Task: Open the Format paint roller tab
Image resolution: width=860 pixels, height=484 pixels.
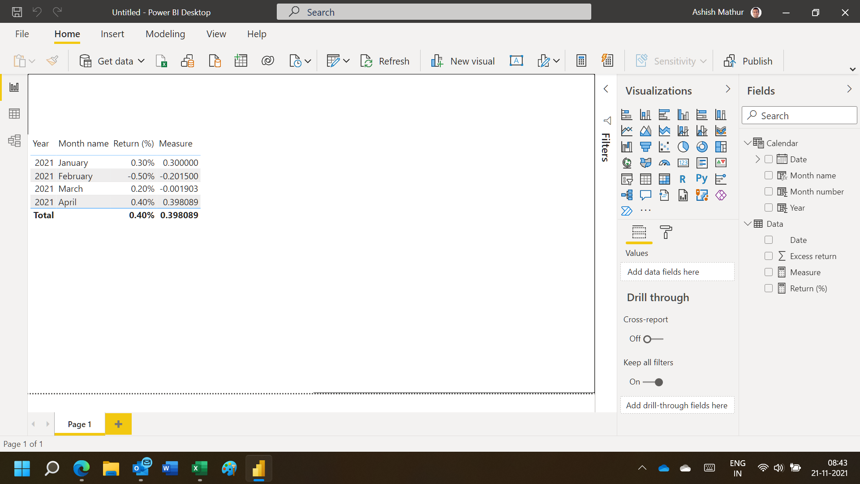Action: point(666,232)
